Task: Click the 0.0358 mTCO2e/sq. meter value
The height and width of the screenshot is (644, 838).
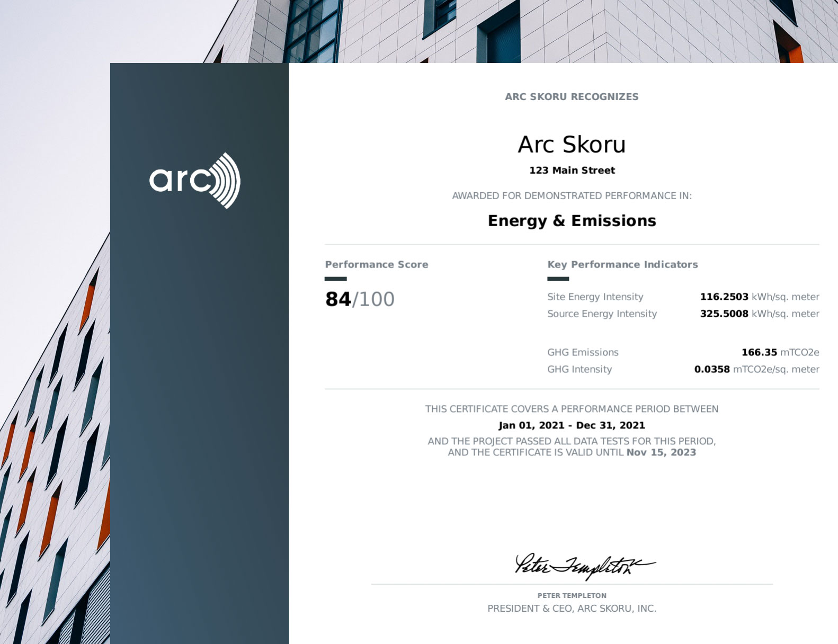Action: tap(756, 370)
